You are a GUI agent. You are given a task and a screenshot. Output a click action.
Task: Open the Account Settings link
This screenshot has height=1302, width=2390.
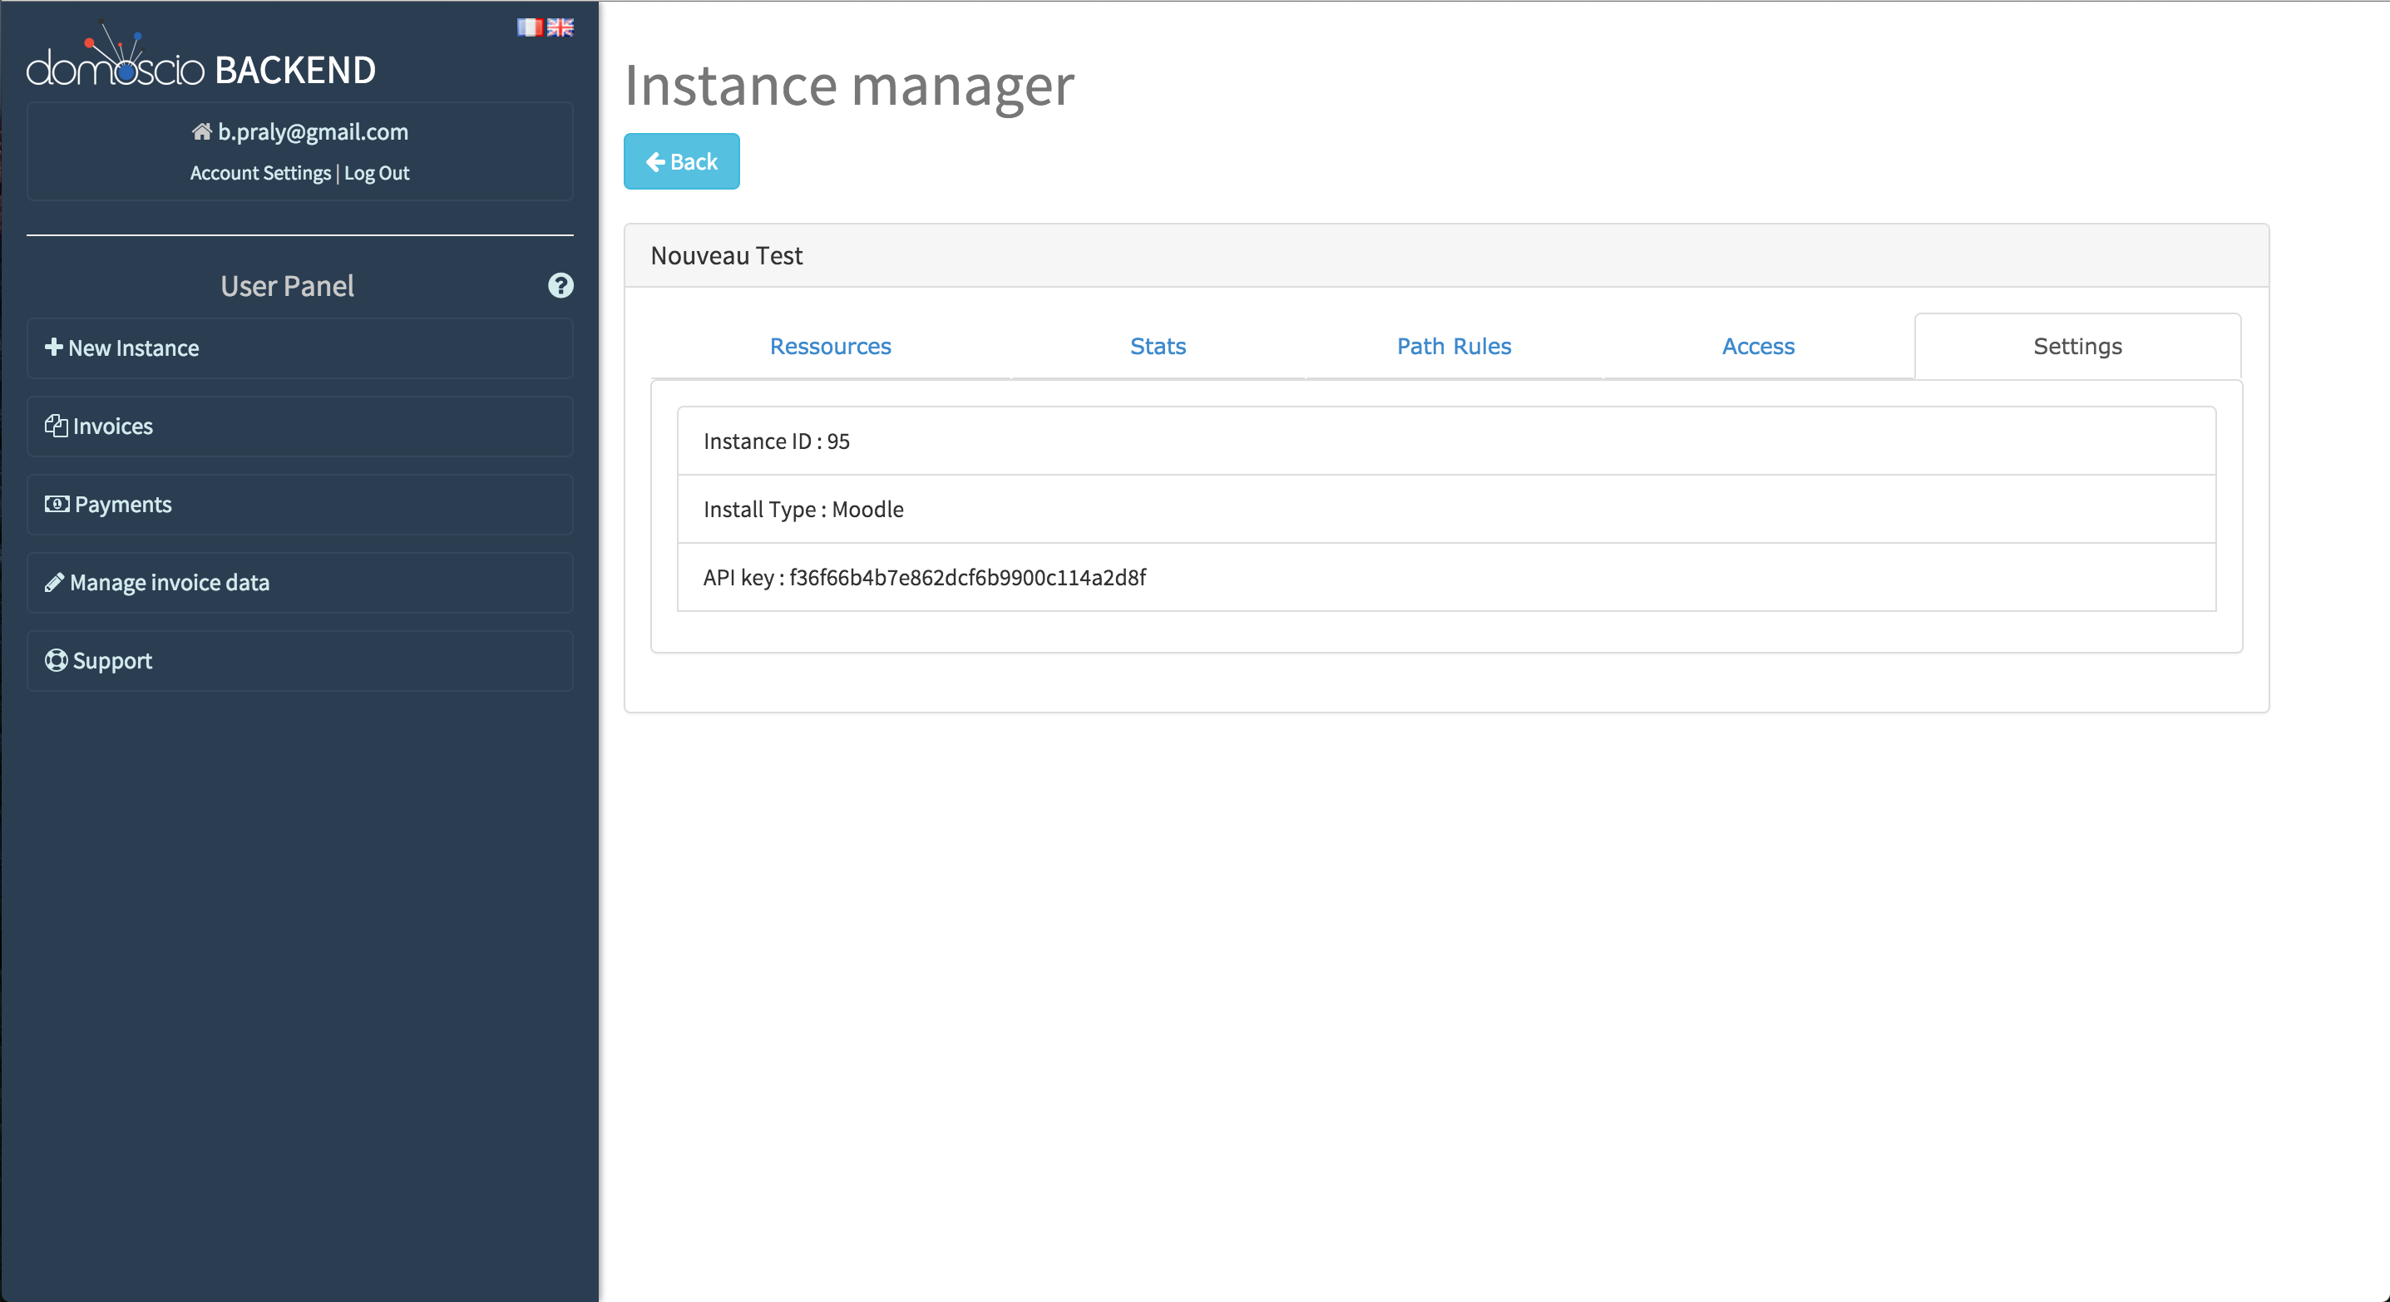(259, 174)
